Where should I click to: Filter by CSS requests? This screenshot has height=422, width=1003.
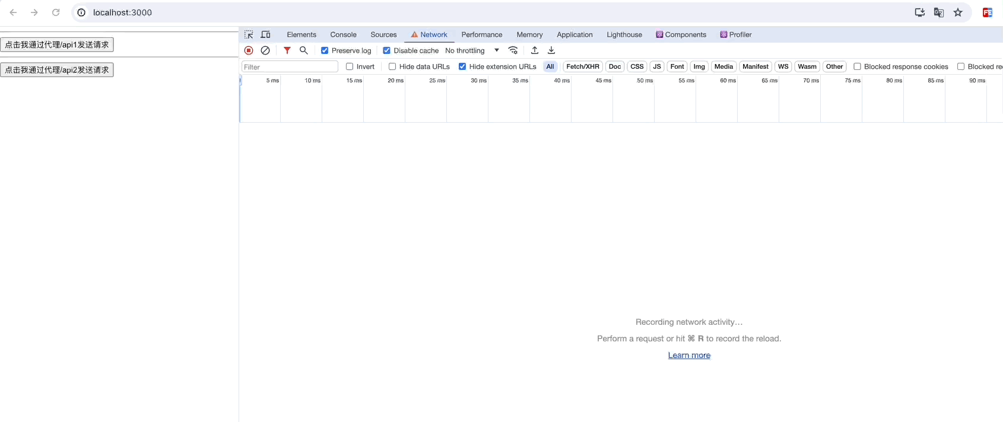coord(637,66)
